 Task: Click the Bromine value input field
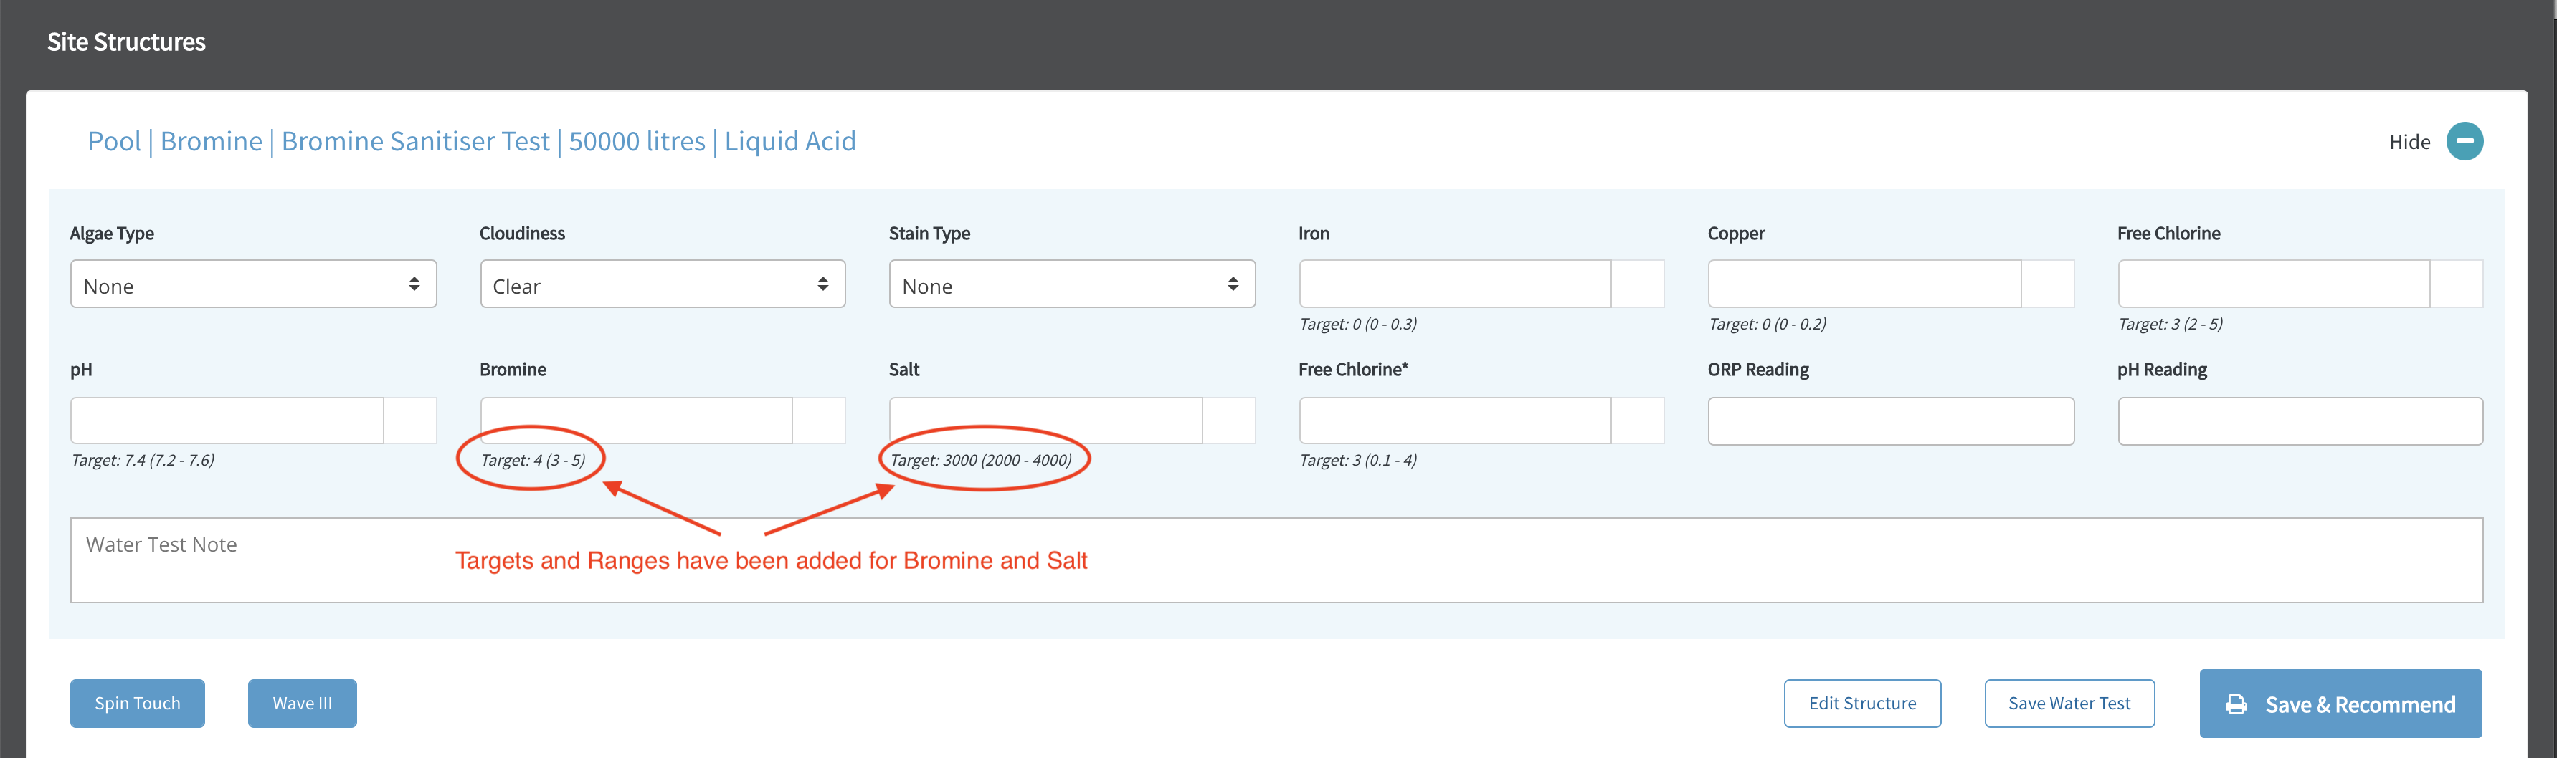point(636,421)
